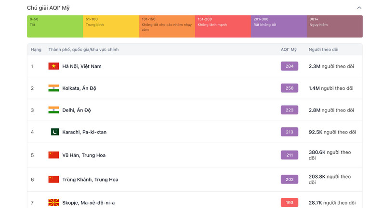Open the Hà Nội, Việt Nam city link
Image resolution: width=371 pixels, height=208 pixels.
coord(82,66)
